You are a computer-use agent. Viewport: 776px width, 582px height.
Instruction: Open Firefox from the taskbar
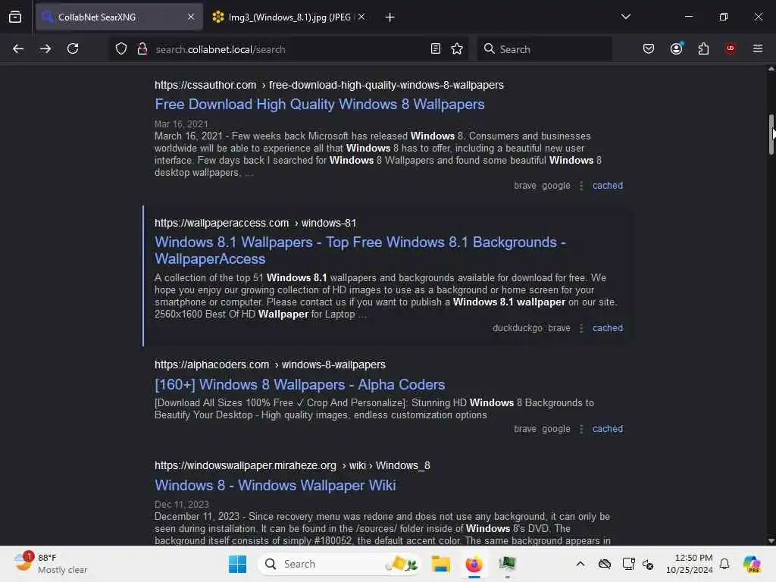pos(474,564)
